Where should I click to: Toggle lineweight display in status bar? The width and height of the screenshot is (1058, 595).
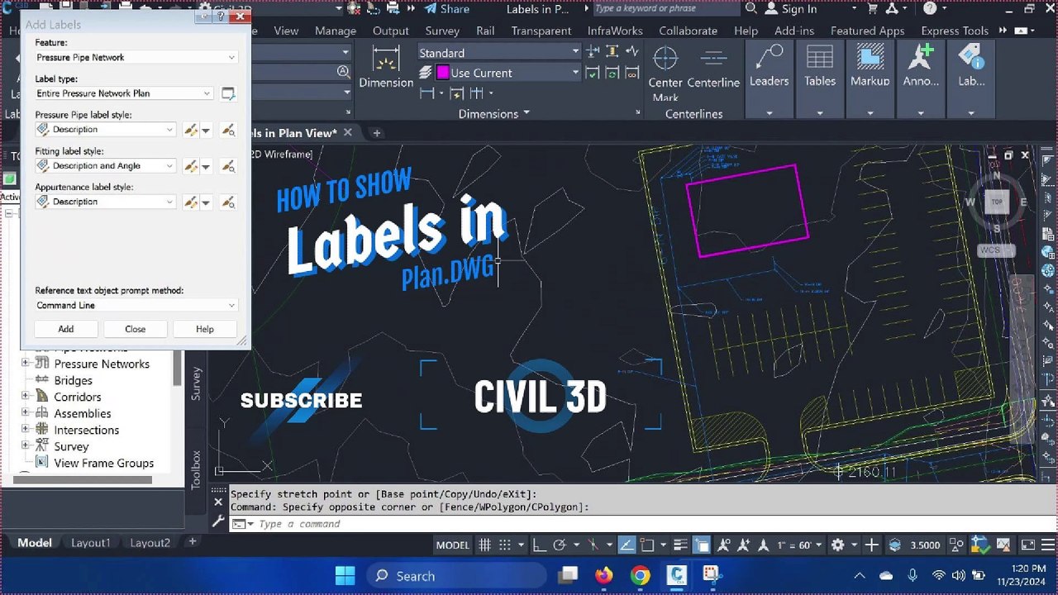pos(679,545)
